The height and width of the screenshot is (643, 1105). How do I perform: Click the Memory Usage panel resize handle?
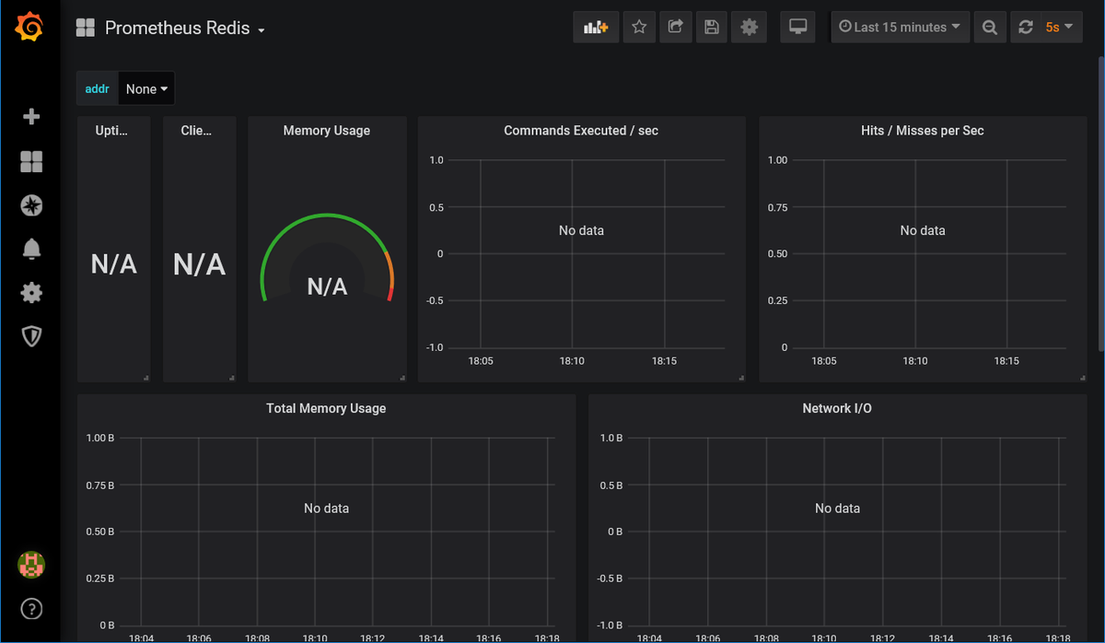point(401,378)
